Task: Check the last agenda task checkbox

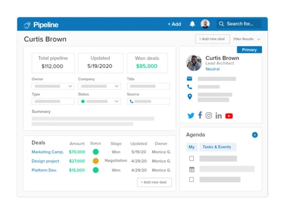Action: click(x=192, y=180)
